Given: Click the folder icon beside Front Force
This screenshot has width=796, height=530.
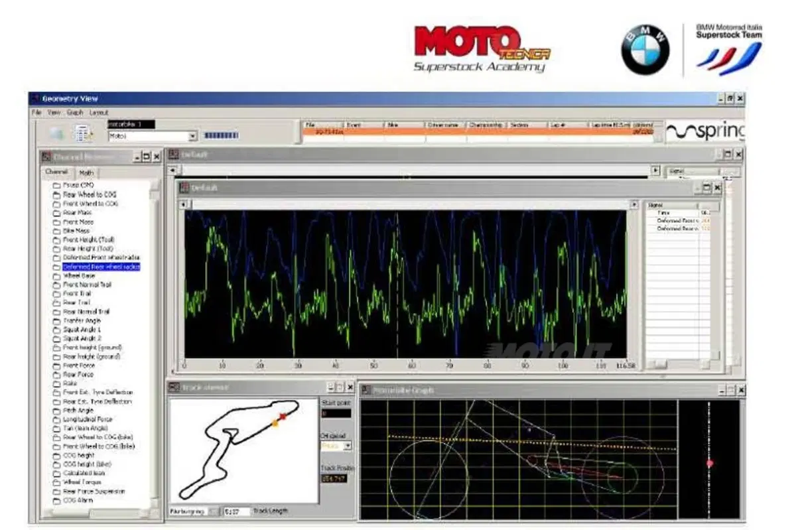Looking at the screenshot, I should [57, 365].
